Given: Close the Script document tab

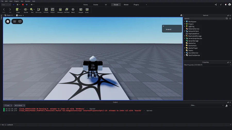Looking at the screenshot, I should coord(23,15).
